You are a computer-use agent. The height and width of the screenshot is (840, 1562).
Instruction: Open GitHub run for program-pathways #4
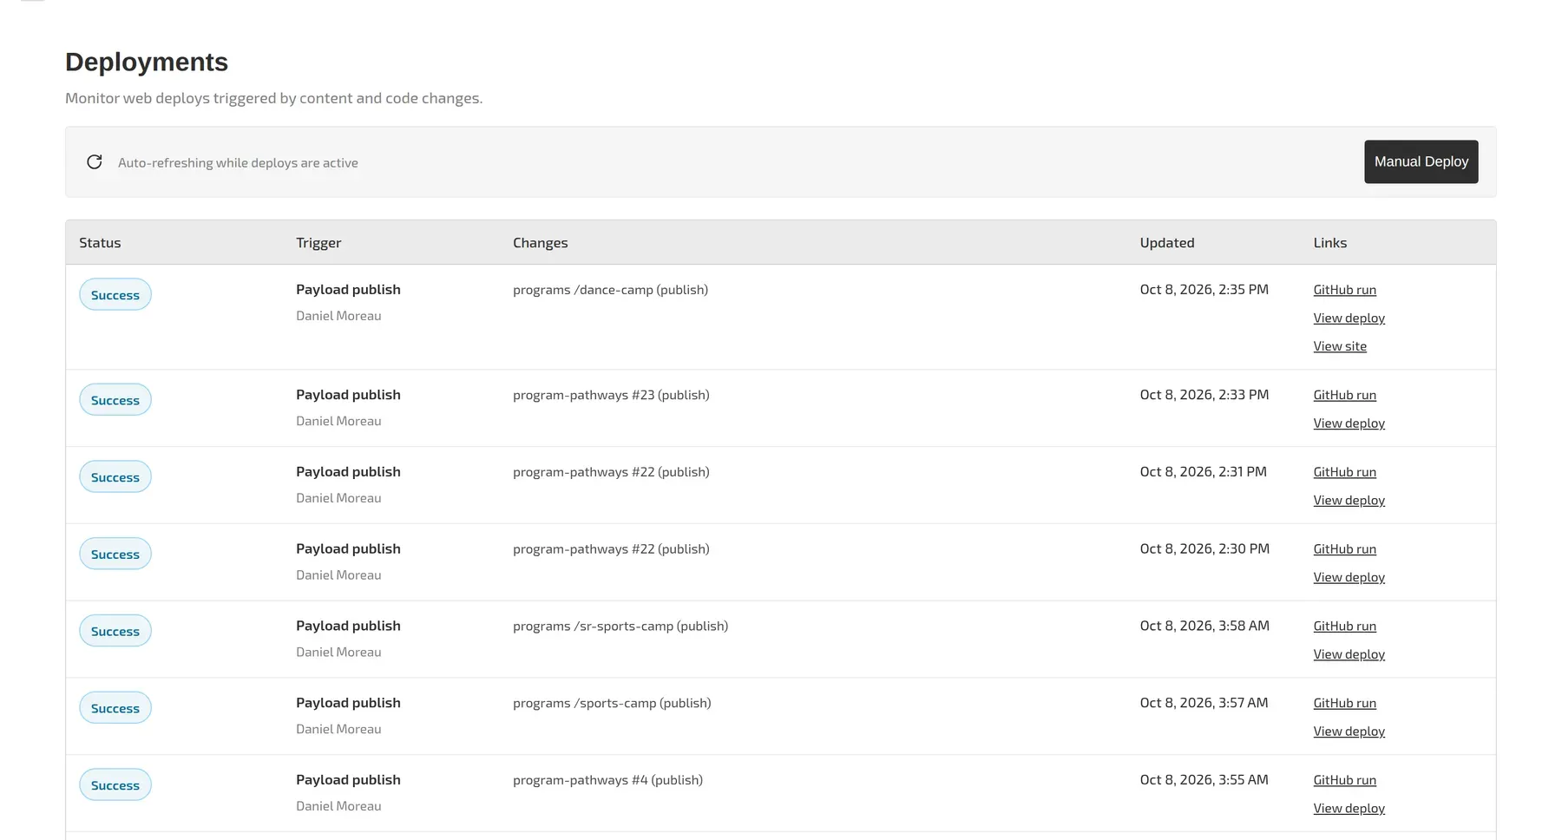[1344, 781]
